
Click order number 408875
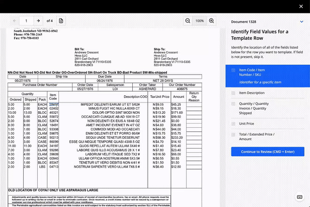pyautogui.click(x=182, y=89)
